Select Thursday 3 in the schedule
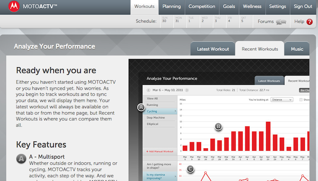 click(219, 21)
